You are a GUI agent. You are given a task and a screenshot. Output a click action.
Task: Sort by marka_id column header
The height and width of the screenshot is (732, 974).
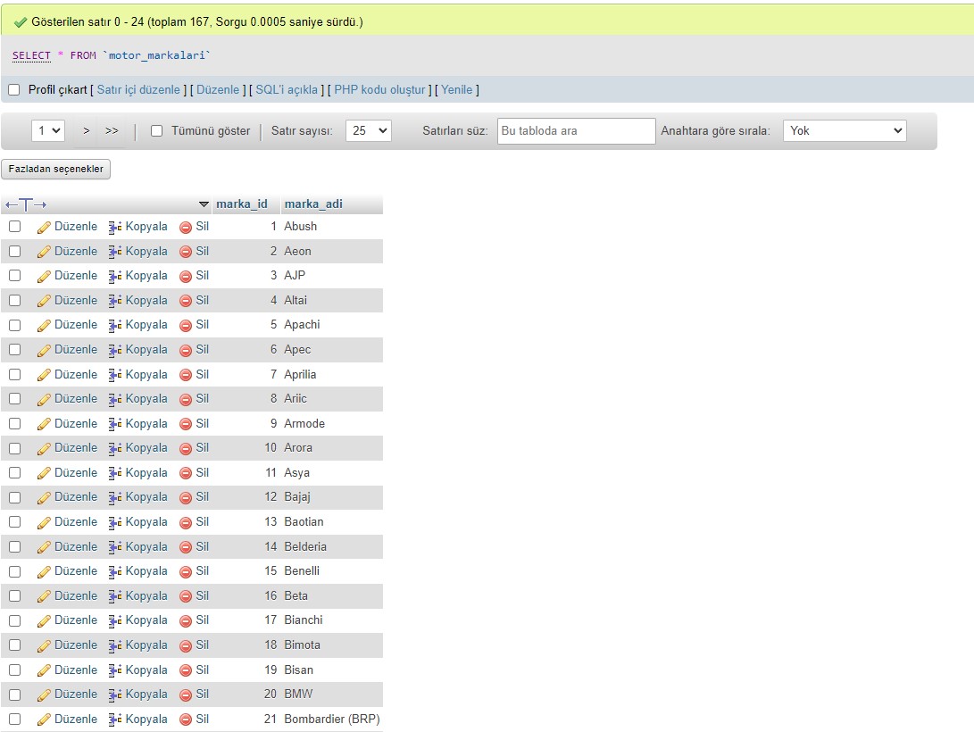point(242,204)
